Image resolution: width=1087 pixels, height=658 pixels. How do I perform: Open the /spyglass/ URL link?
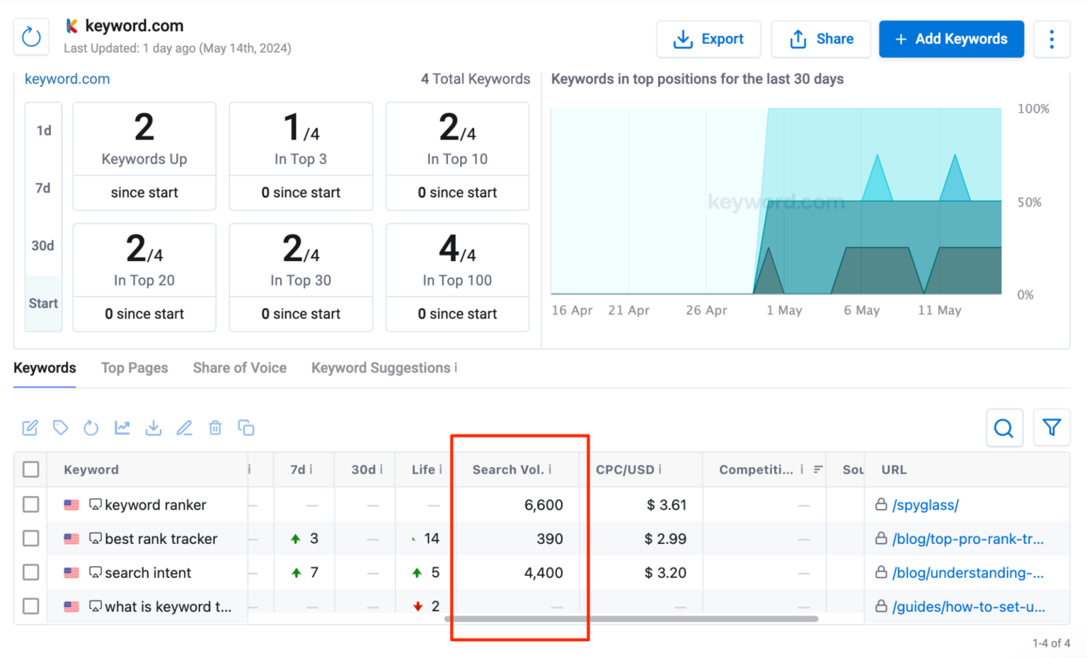[x=924, y=504]
